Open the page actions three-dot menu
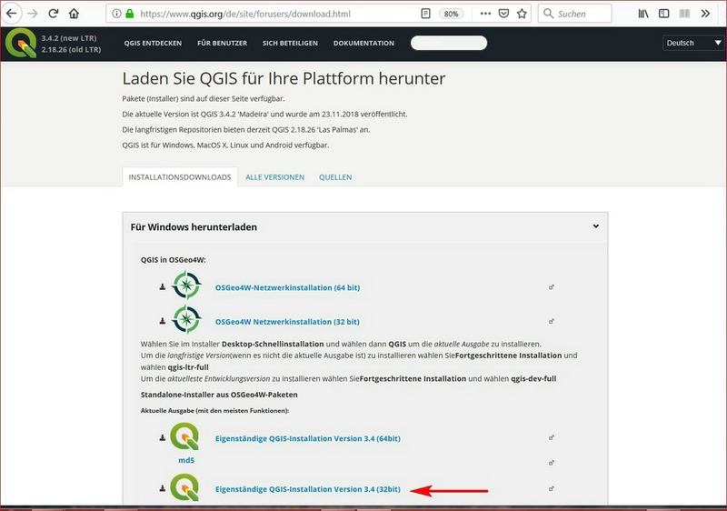The width and height of the screenshot is (727, 511). tap(485, 14)
